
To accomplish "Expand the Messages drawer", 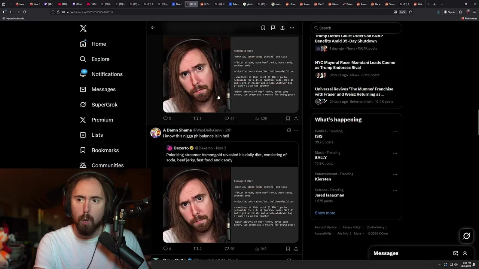I will [x=465, y=253].
